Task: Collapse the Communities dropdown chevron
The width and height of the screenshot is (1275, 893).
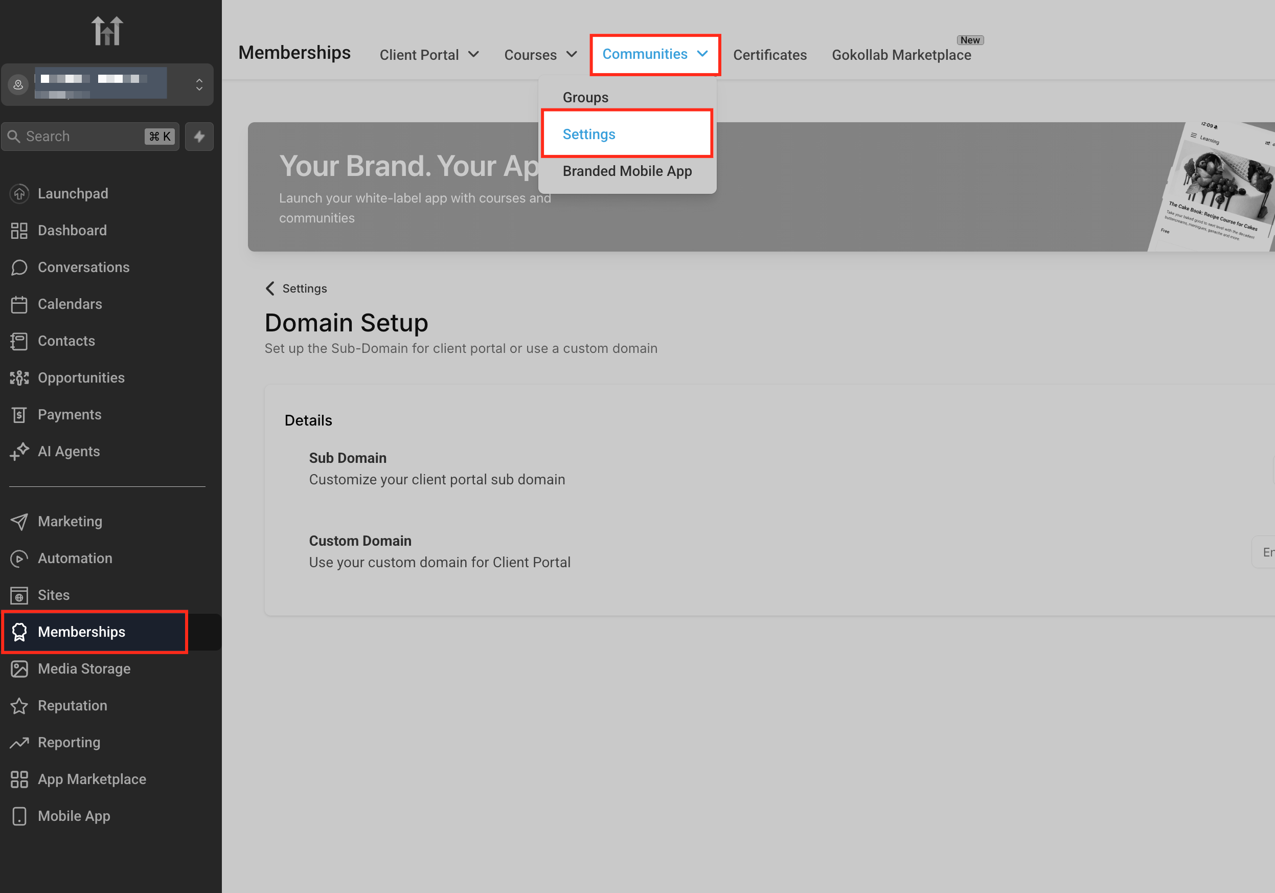Action: coord(702,54)
